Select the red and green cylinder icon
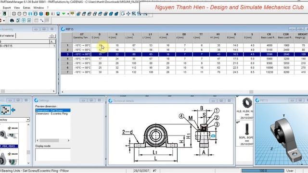The width and height of the screenshot is (308, 173). pos(47,14)
